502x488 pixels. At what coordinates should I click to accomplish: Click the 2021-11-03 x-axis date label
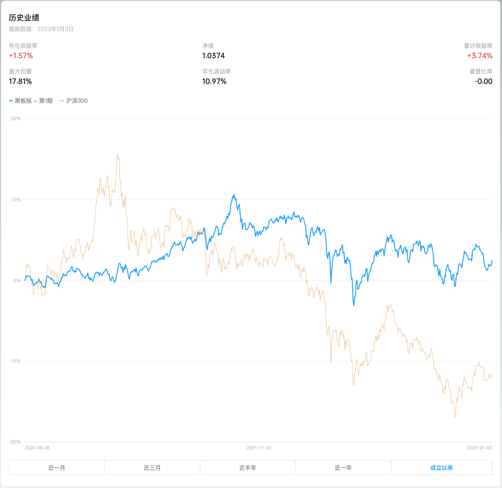coord(258,448)
